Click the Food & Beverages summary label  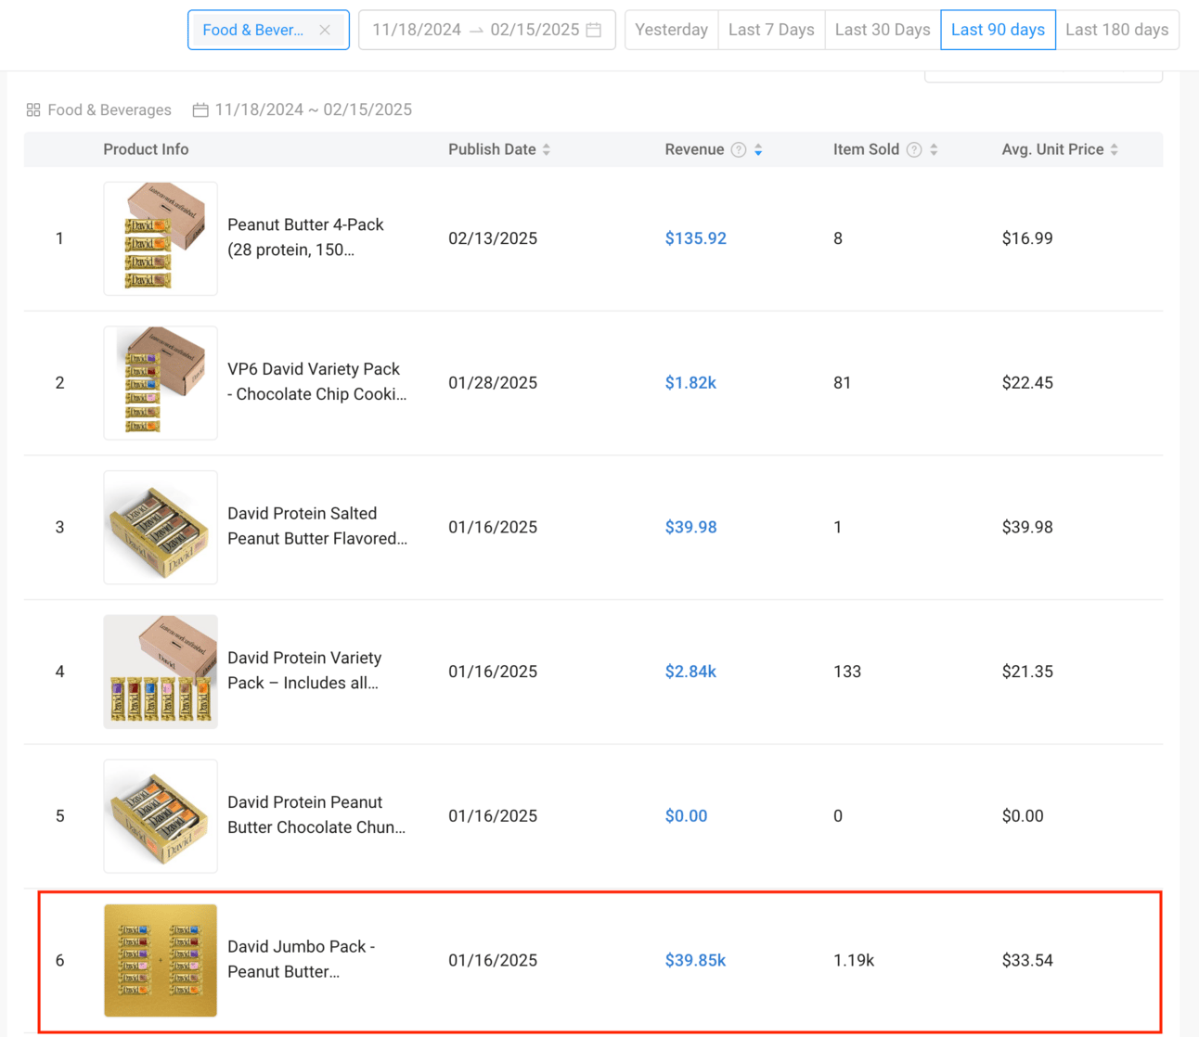click(x=110, y=109)
